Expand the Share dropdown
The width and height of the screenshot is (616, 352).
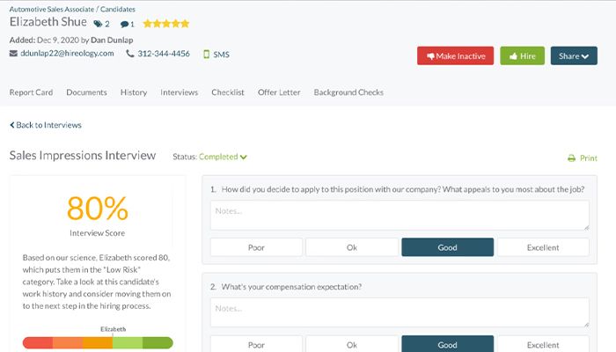click(x=574, y=55)
